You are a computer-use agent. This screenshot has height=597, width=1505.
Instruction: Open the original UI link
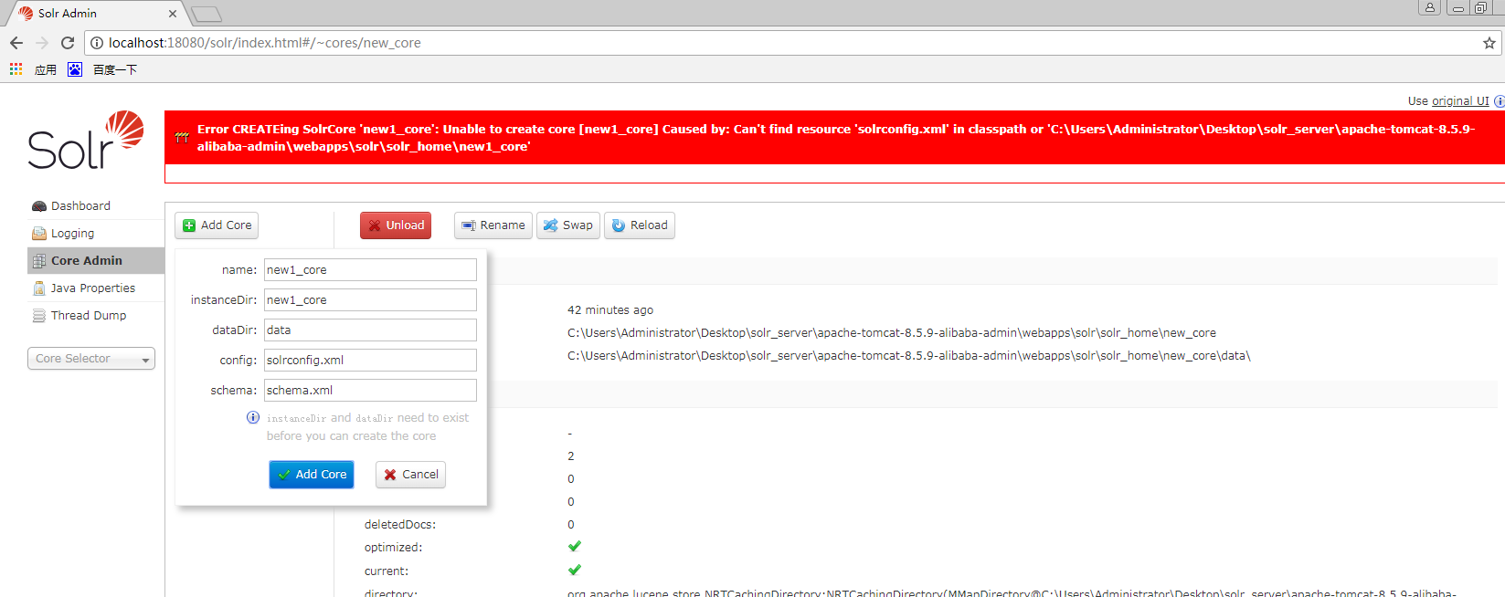tap(1460, 101)
